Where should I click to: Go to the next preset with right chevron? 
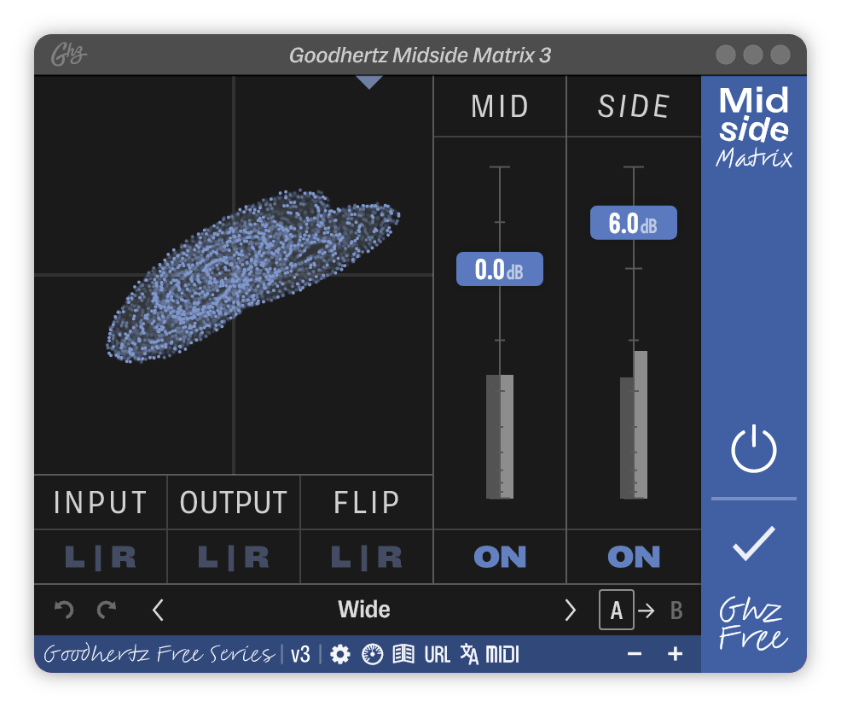click(x=571, y=610)
